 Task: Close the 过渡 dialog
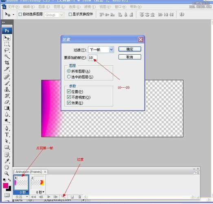[141, 40]
